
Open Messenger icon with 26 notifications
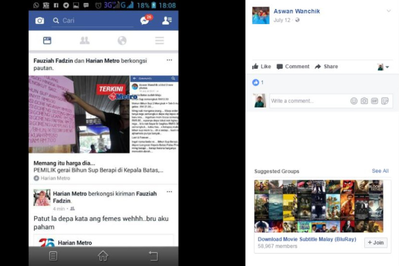(x=144, y=21)
